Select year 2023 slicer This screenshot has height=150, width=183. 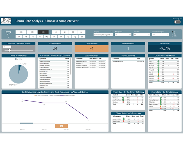[x=21, y=32]
